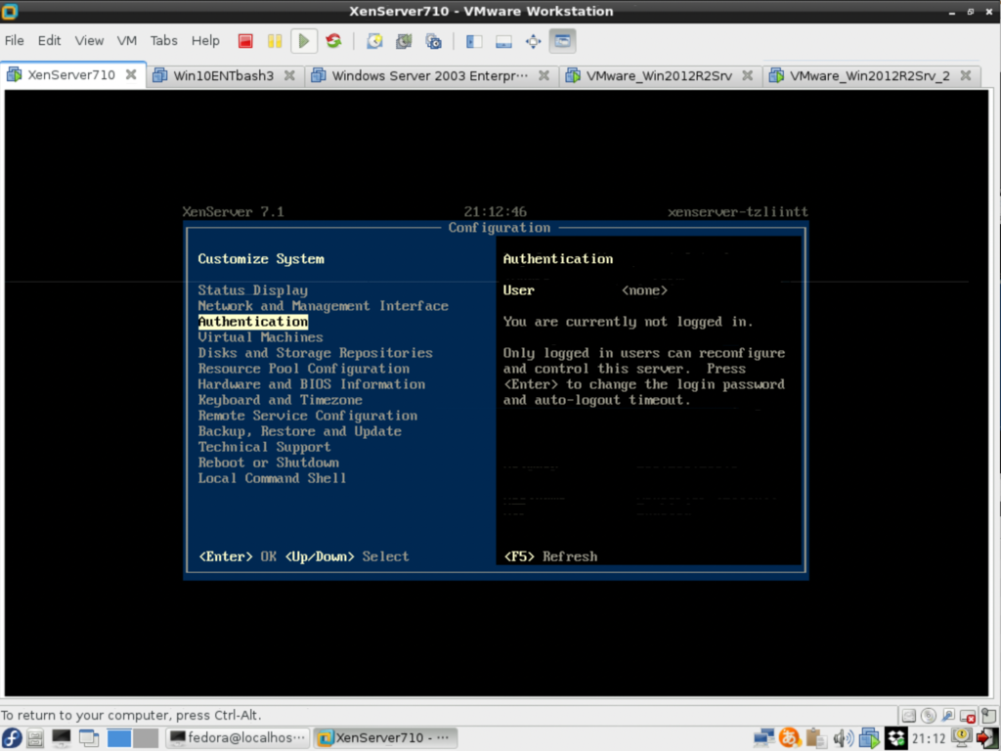Click the Fedora start menu icon

coord(11,738)
